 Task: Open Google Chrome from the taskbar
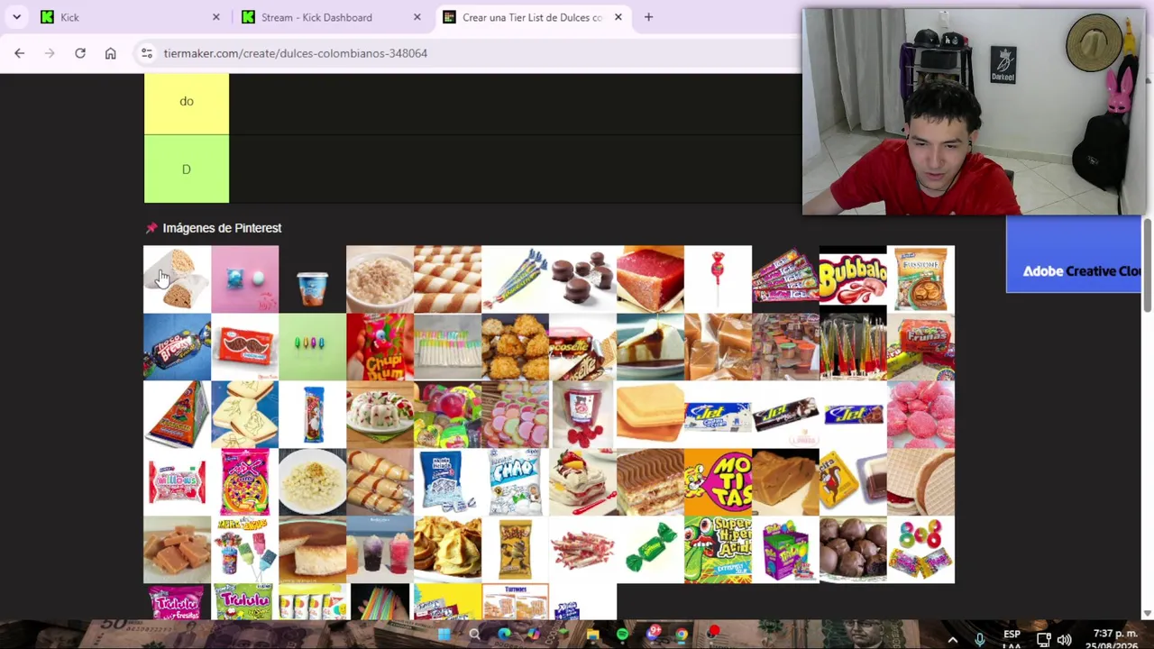[682, 635]
